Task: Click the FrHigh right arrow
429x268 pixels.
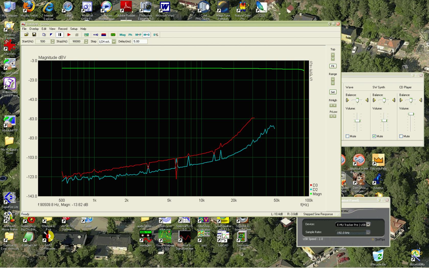Action: [335, 106]
